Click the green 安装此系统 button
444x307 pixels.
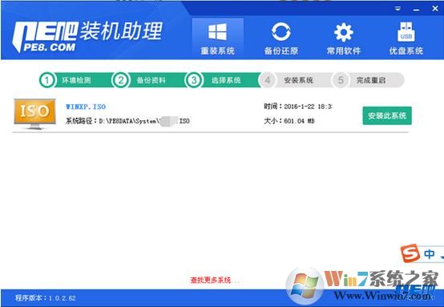point(387,115)
